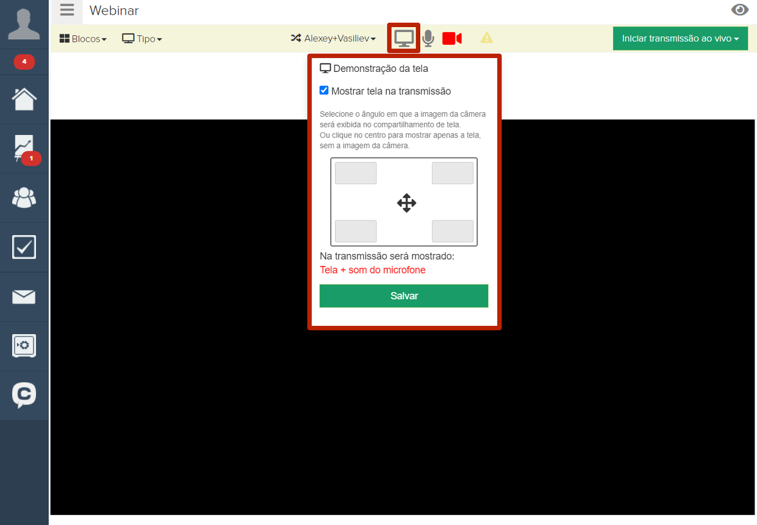Toggle the microphone icon in toolbar

(428, 38)
